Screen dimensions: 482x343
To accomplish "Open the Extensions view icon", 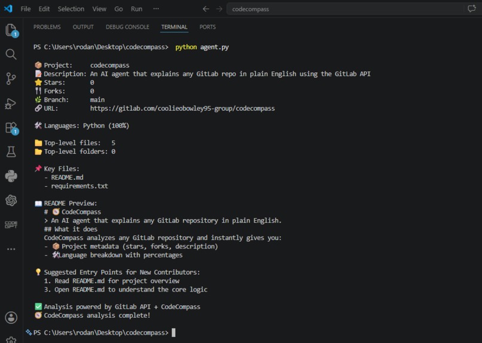I will [x=12, y=128].
